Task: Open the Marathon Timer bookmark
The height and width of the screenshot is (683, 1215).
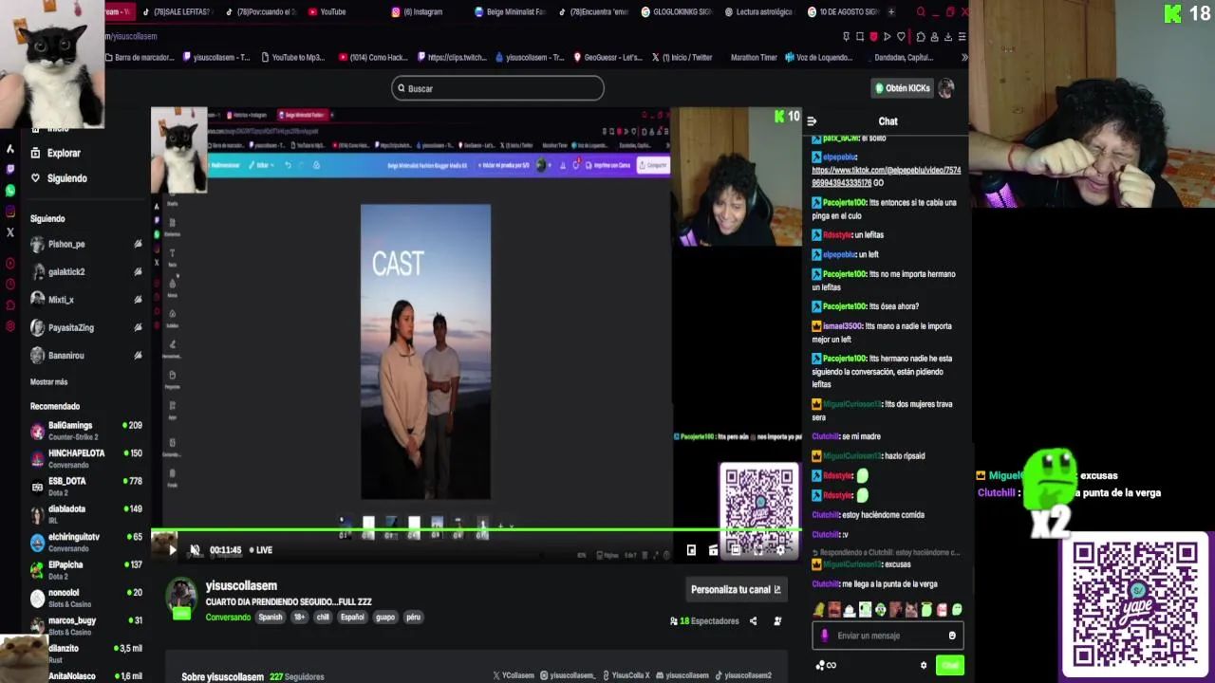Action: click(x=754, y=58)
